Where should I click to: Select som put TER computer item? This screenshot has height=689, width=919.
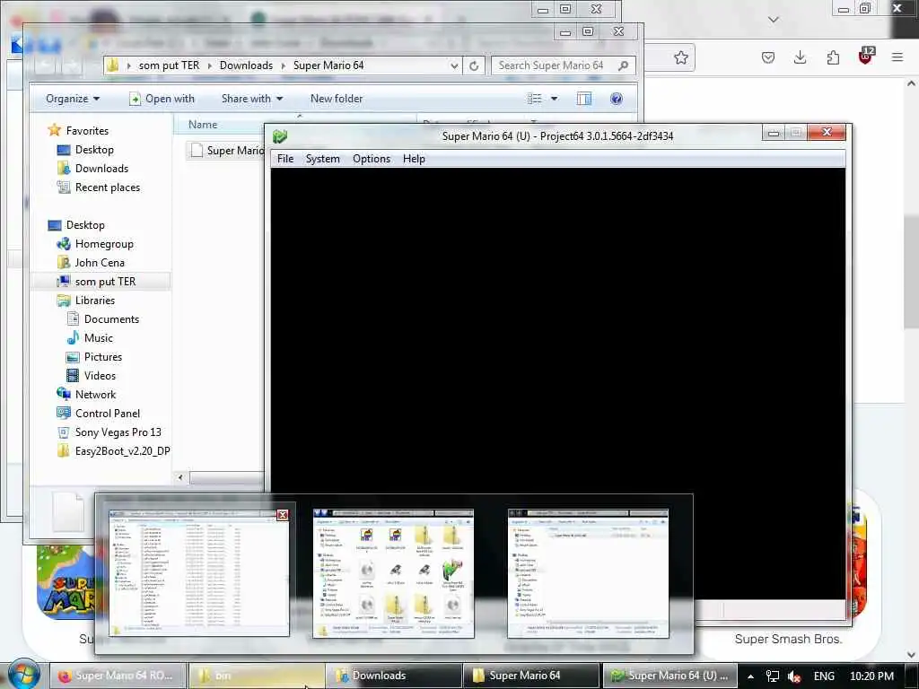[x=105, y=282]
